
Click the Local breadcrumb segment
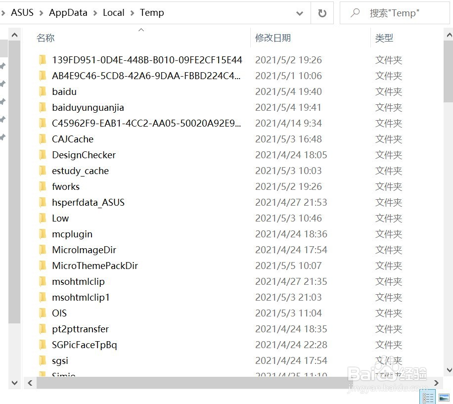coord(114,13)
